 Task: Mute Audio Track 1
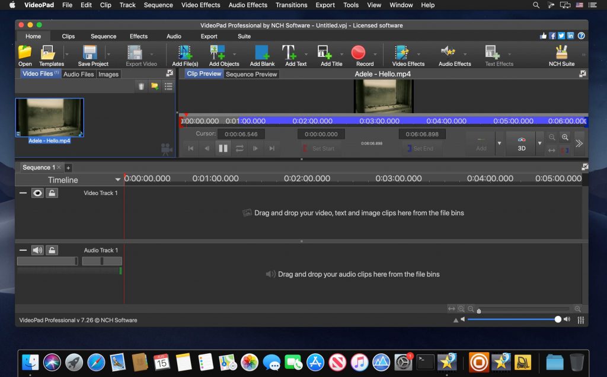tap(37, 250)
